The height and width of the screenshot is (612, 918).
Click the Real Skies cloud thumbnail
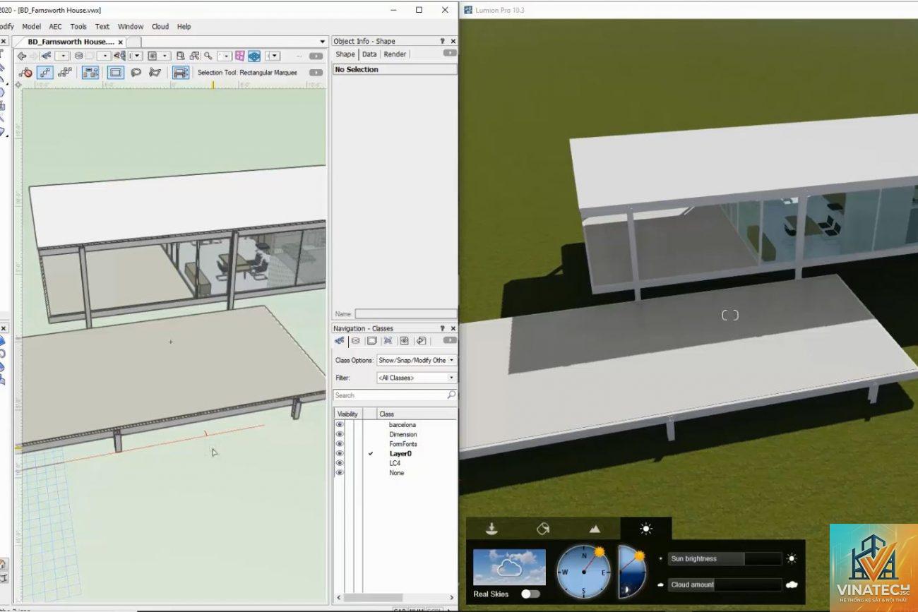point(509,567)
